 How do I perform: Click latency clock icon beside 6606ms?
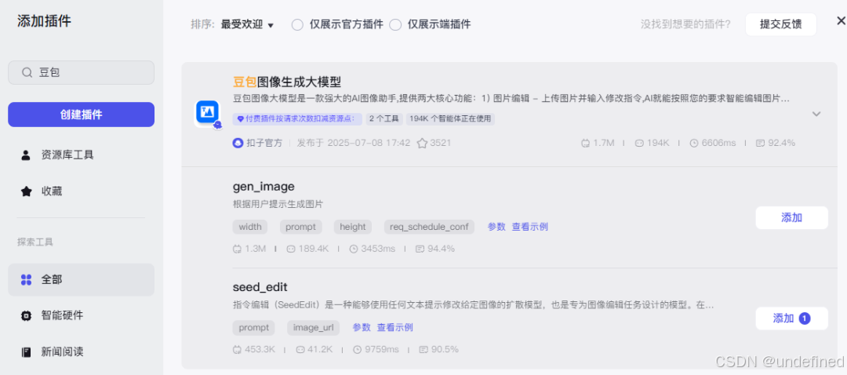pos(695,144)
